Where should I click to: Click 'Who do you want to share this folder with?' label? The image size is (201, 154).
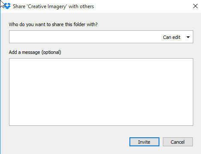point(53,24)
